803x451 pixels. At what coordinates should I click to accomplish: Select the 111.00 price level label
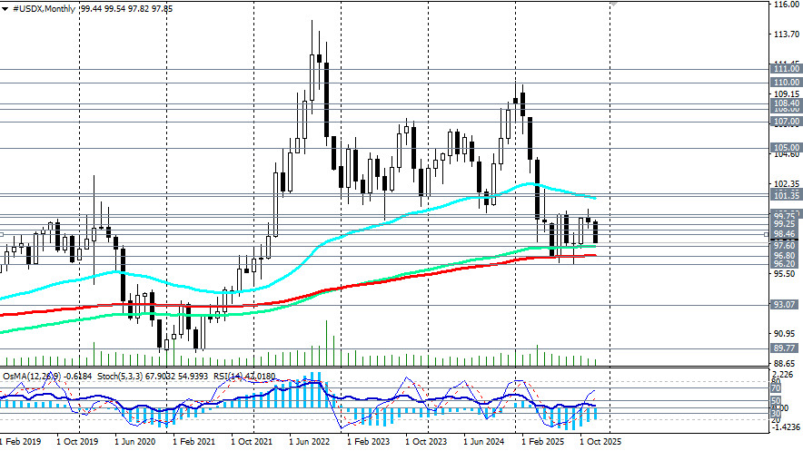pyautogui.click(x=786, y=69)
